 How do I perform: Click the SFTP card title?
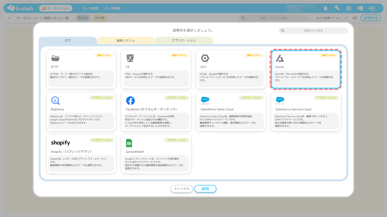tap(54, 67)
